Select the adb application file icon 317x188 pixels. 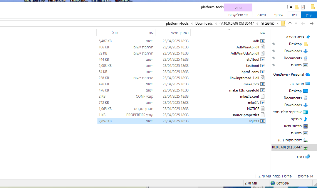tap(263, 41)
